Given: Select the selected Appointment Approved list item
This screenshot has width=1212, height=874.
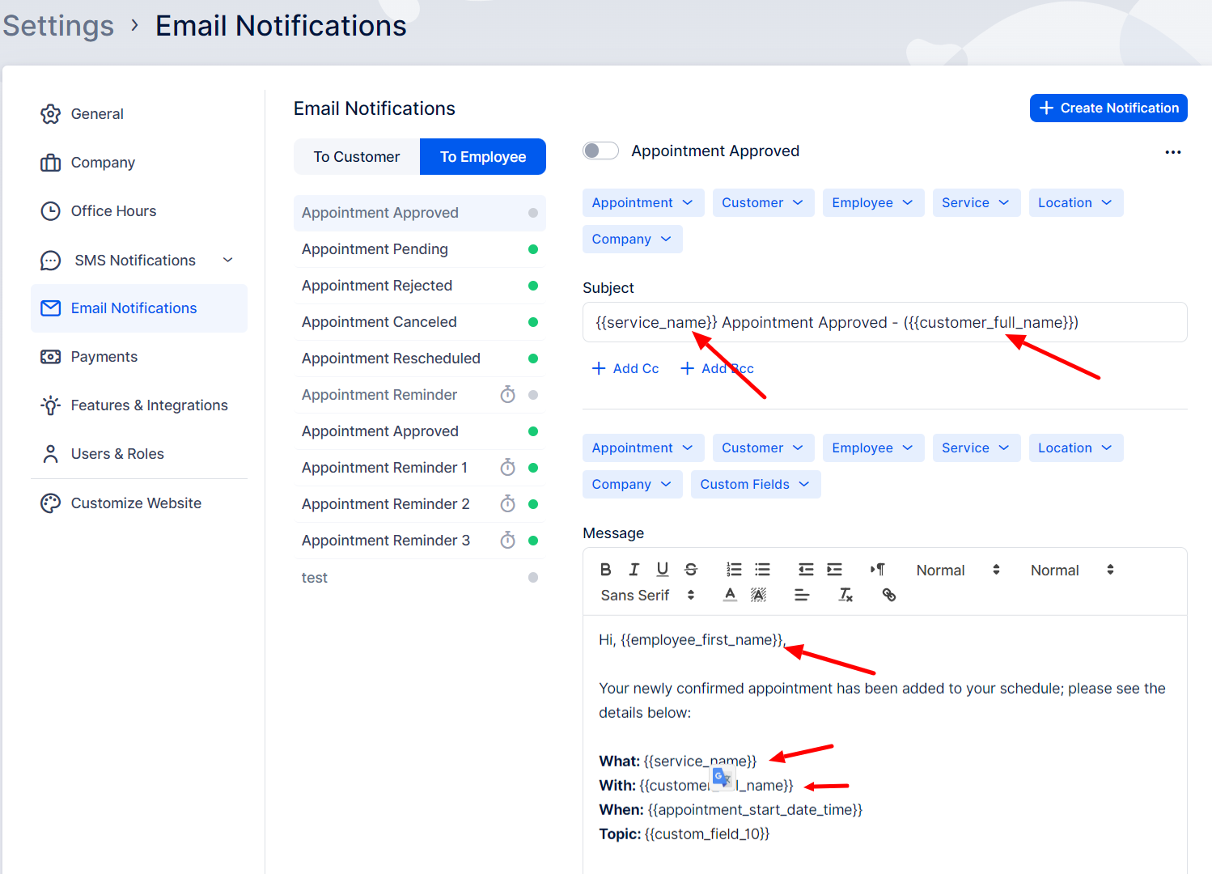Looking at the screenshot, I should (420, 213).
